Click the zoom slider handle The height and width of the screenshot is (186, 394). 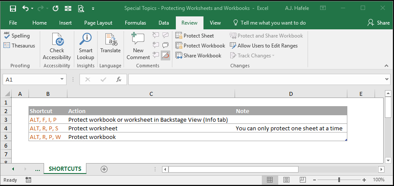(339, 180)
